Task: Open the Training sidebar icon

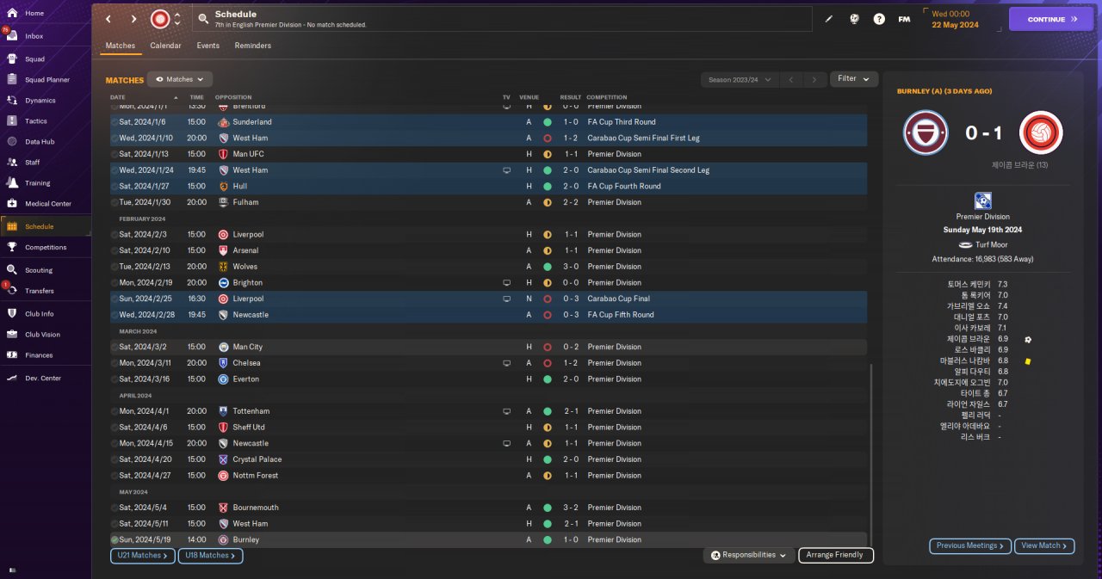Action: (12, 182)
